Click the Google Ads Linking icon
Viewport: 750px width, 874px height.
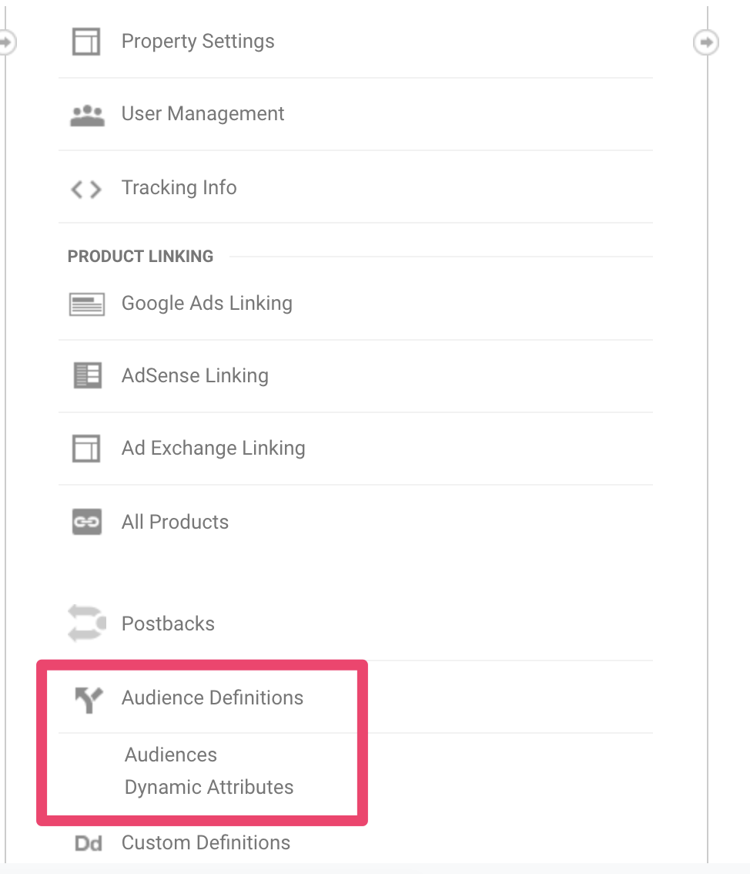point(86,304)
